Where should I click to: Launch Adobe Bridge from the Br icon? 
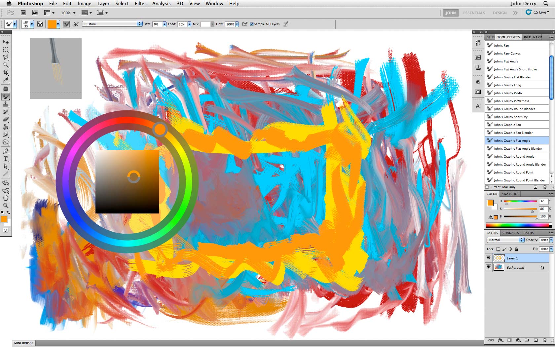coord(23,13)
